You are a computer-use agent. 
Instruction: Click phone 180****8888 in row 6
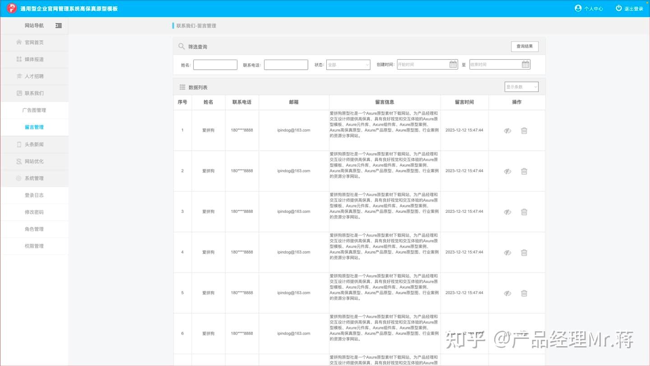(242, 333)
